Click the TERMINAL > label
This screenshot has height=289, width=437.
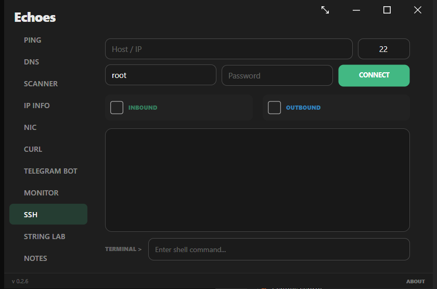click(123, 249)
